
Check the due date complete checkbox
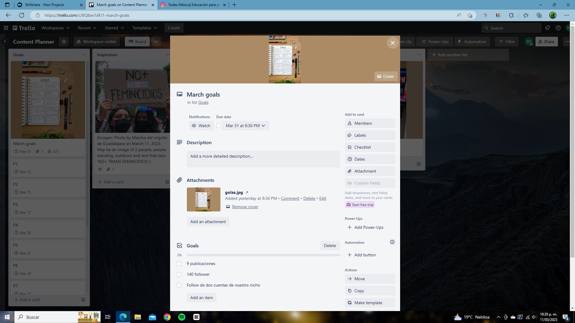[x=219, y=126]
